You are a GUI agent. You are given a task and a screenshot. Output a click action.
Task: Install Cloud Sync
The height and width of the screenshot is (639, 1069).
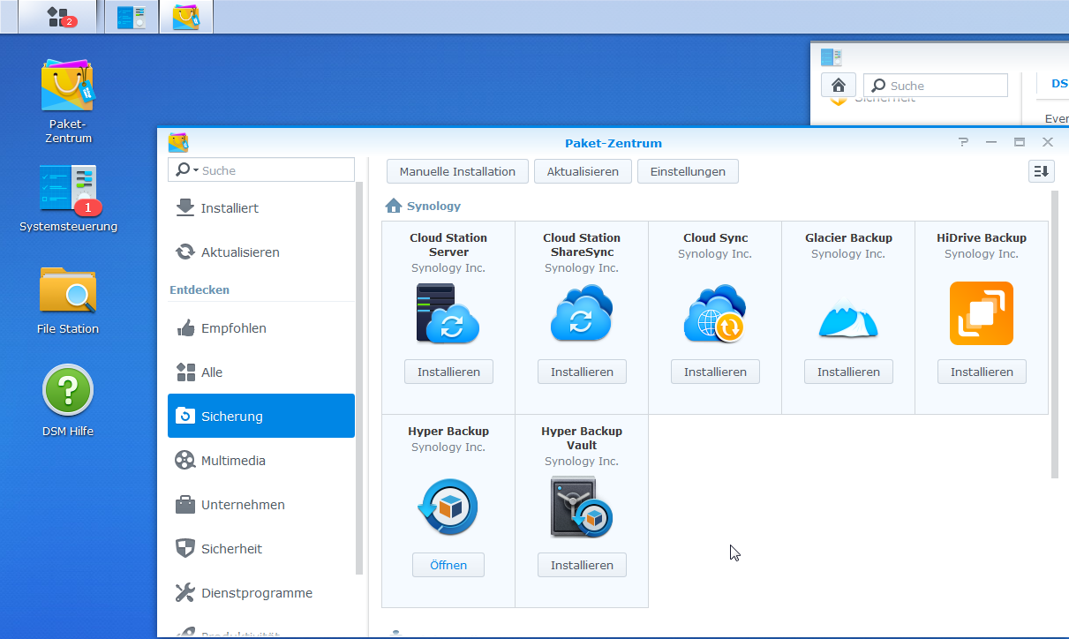point(715,372)
